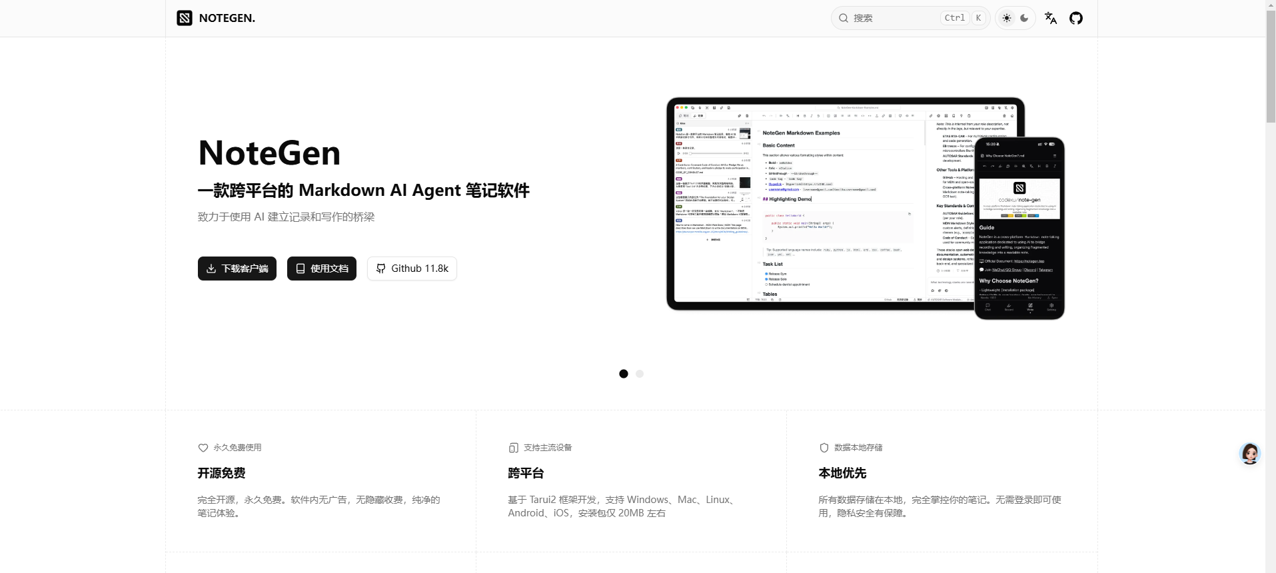Click the 跨平台 feature heading
The image size is (1276, 573).
pyautogui.click(x=526, y=473)
